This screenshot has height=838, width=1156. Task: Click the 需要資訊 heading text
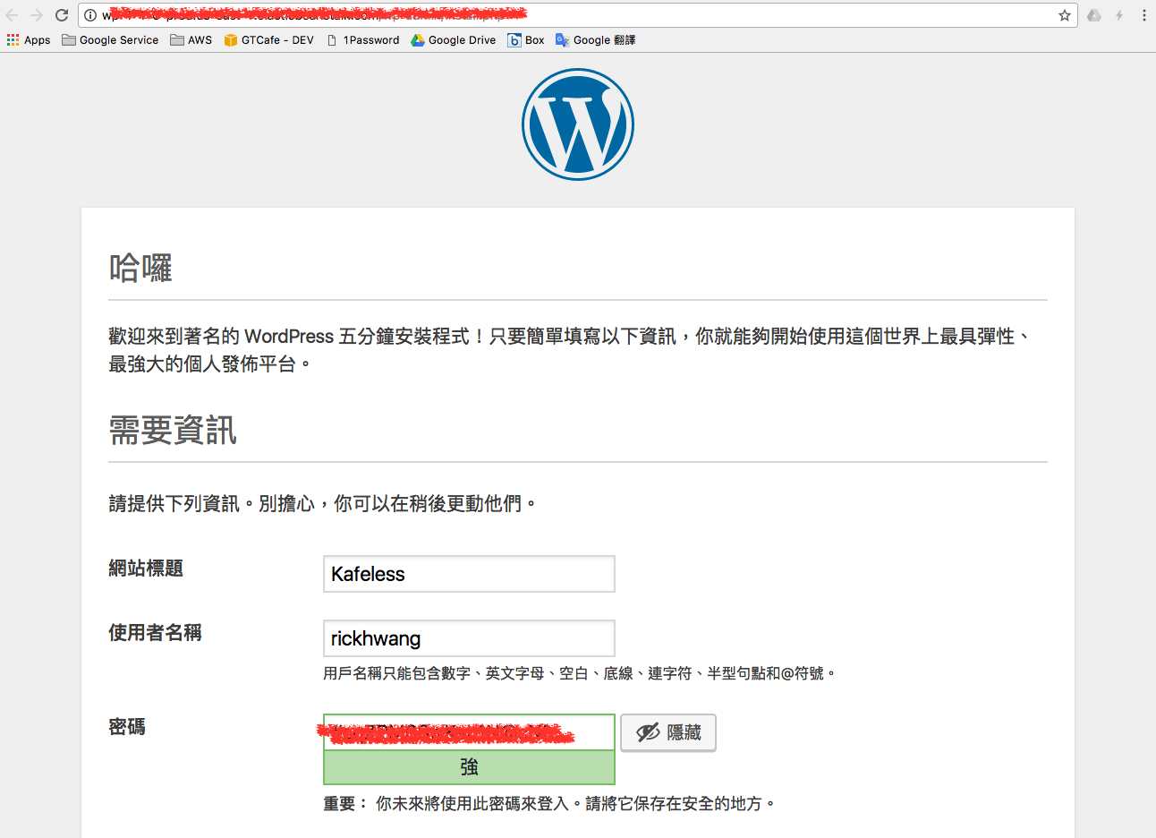pyautogui.click(x=173, y=431)
